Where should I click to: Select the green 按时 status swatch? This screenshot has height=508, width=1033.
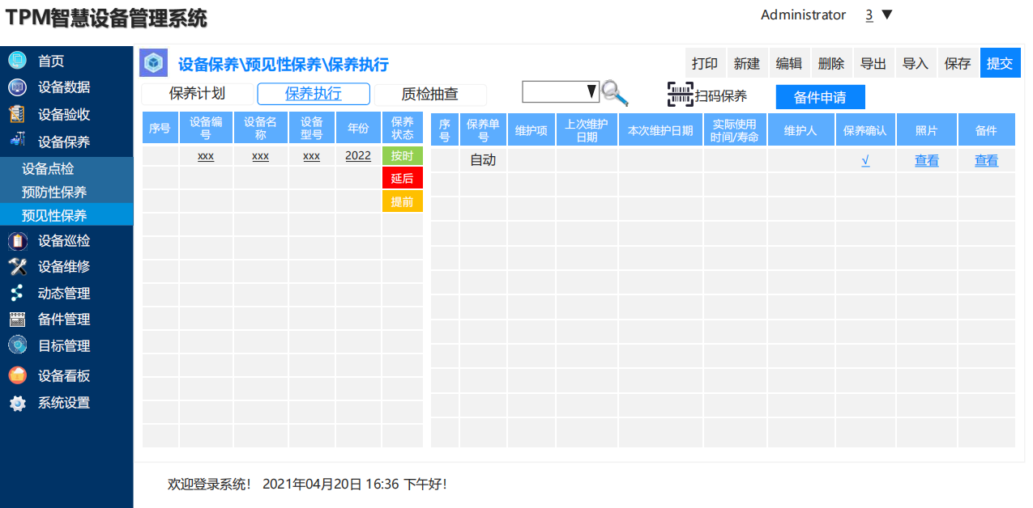pos(403,155)
